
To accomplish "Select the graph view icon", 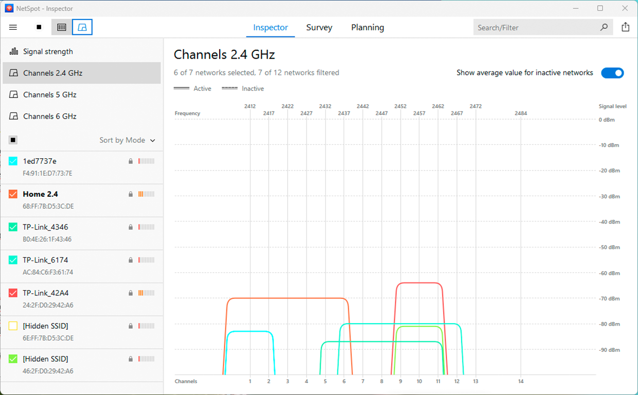I will (x=82, y=27).
